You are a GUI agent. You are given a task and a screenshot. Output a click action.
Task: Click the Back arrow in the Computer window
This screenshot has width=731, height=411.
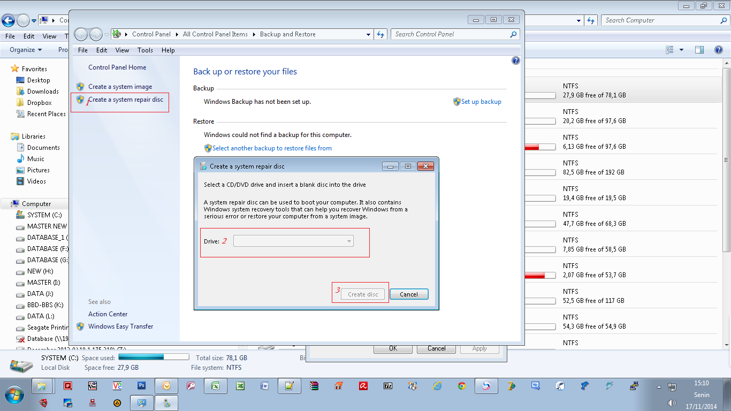pos(8,20)
